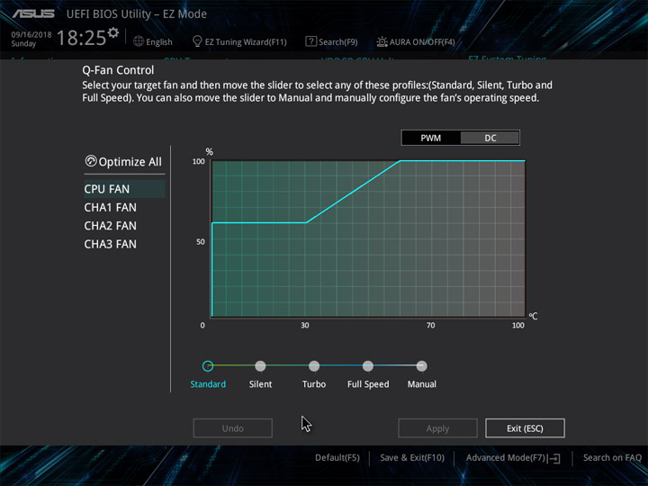The height and width of the screenshot is (486, 648).
Task: Click the settings gear beside the clock
Action: coord(113,32)
